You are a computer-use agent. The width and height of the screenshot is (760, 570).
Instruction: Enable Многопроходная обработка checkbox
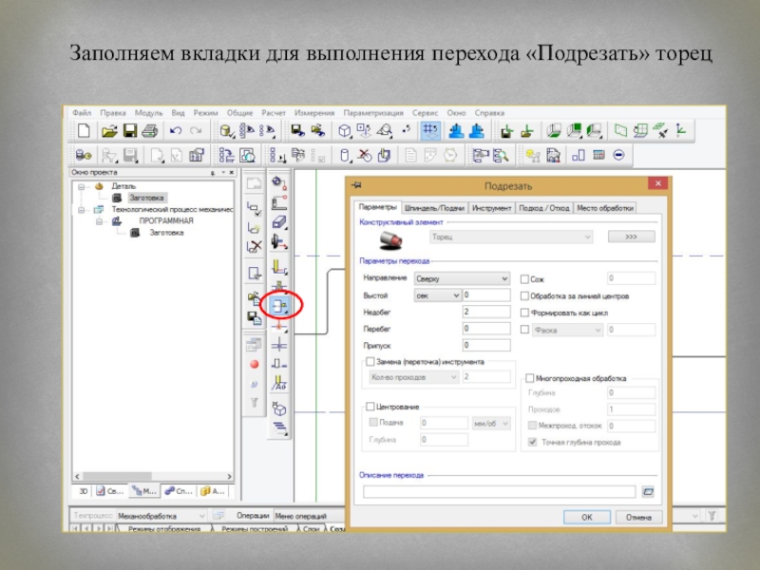(529, 377)
